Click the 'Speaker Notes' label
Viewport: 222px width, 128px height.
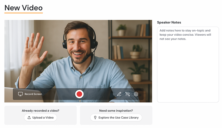(169, 22)
